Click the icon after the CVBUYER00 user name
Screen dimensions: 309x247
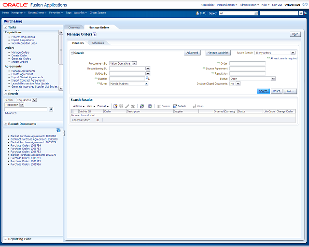tap(305, 4)
